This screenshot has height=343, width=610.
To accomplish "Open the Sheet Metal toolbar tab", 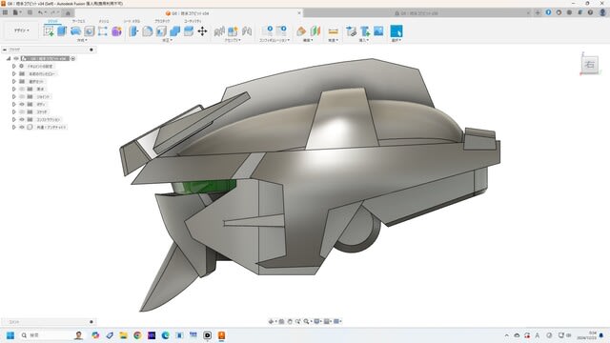I will pyautogui.click(x=132, y=21).
